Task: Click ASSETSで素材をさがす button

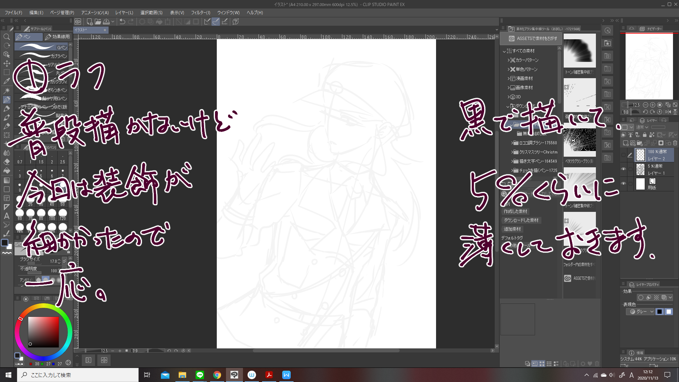Action: 533,39
